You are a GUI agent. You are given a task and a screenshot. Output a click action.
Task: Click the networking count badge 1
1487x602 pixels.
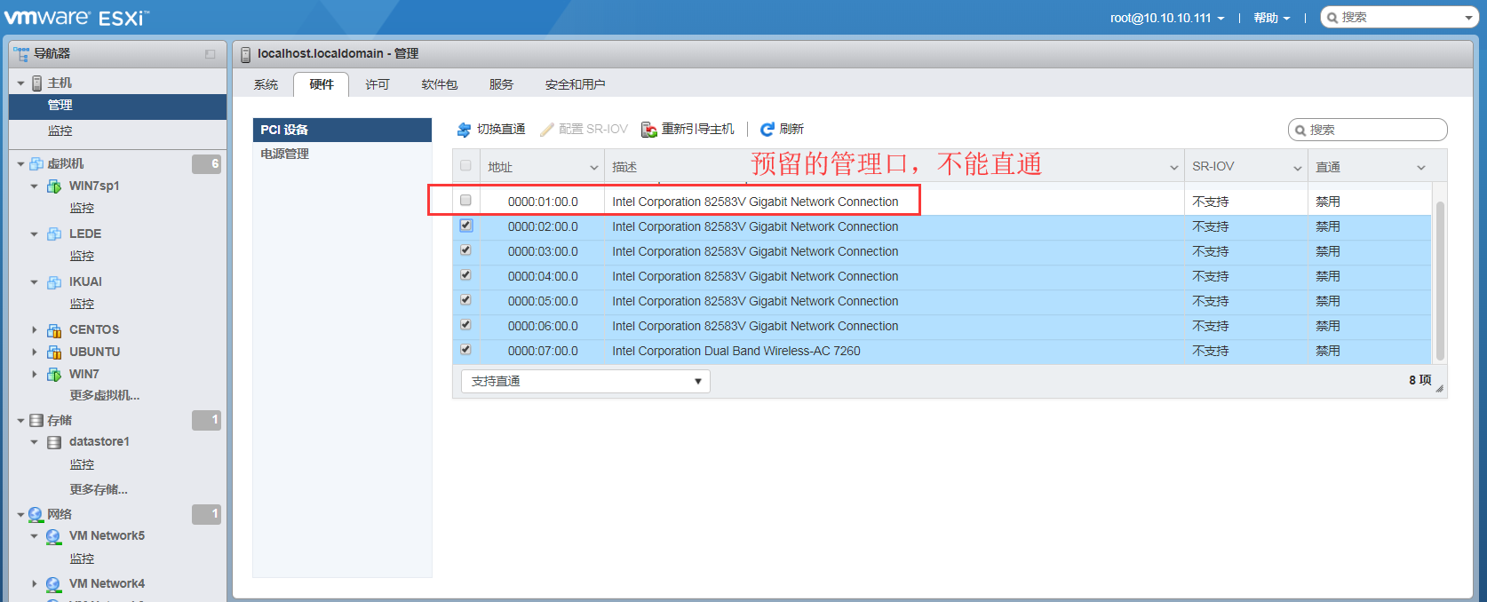(x=206, y=514)
